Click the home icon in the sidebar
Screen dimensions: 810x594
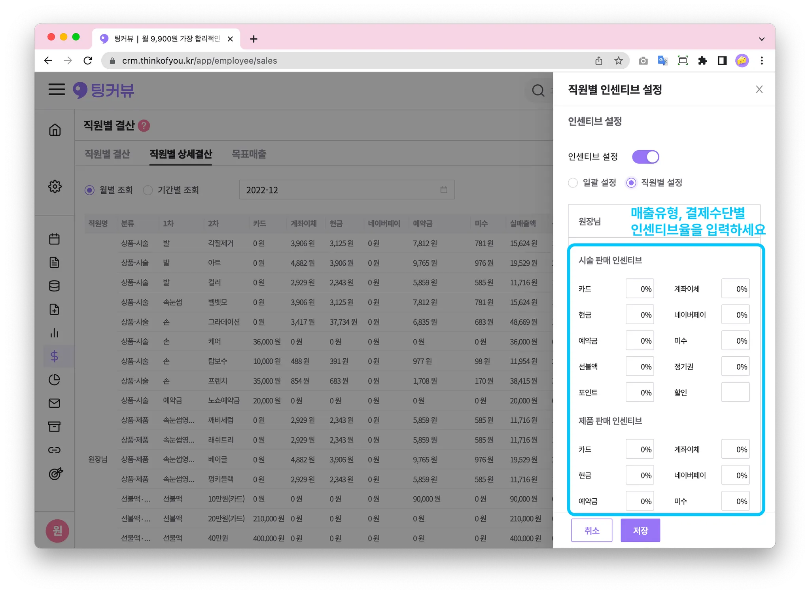[x=55, y=130]
